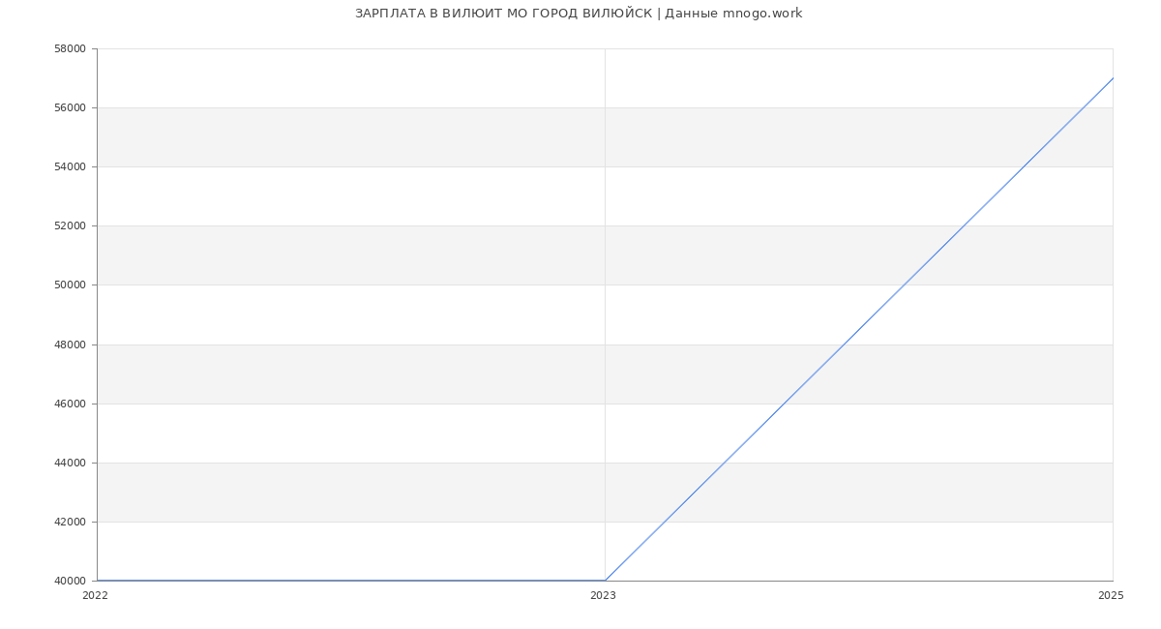The image size is (1161, 629).
Task: Click the 2025 data point on the line
Action: click(1113, 78)
